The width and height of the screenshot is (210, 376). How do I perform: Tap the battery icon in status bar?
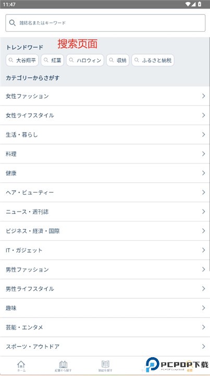[200, 4]
